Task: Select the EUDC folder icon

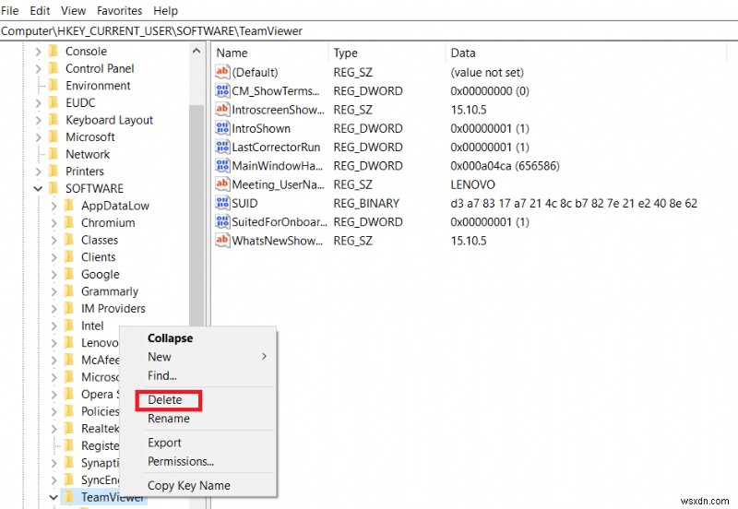Action: pyautogui.click(x=54, y=102)
